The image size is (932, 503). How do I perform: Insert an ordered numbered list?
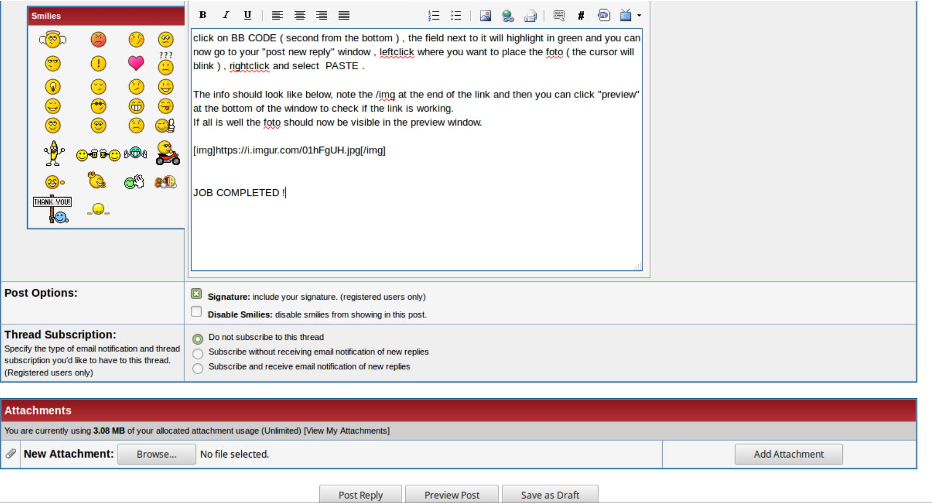point(433,15)
